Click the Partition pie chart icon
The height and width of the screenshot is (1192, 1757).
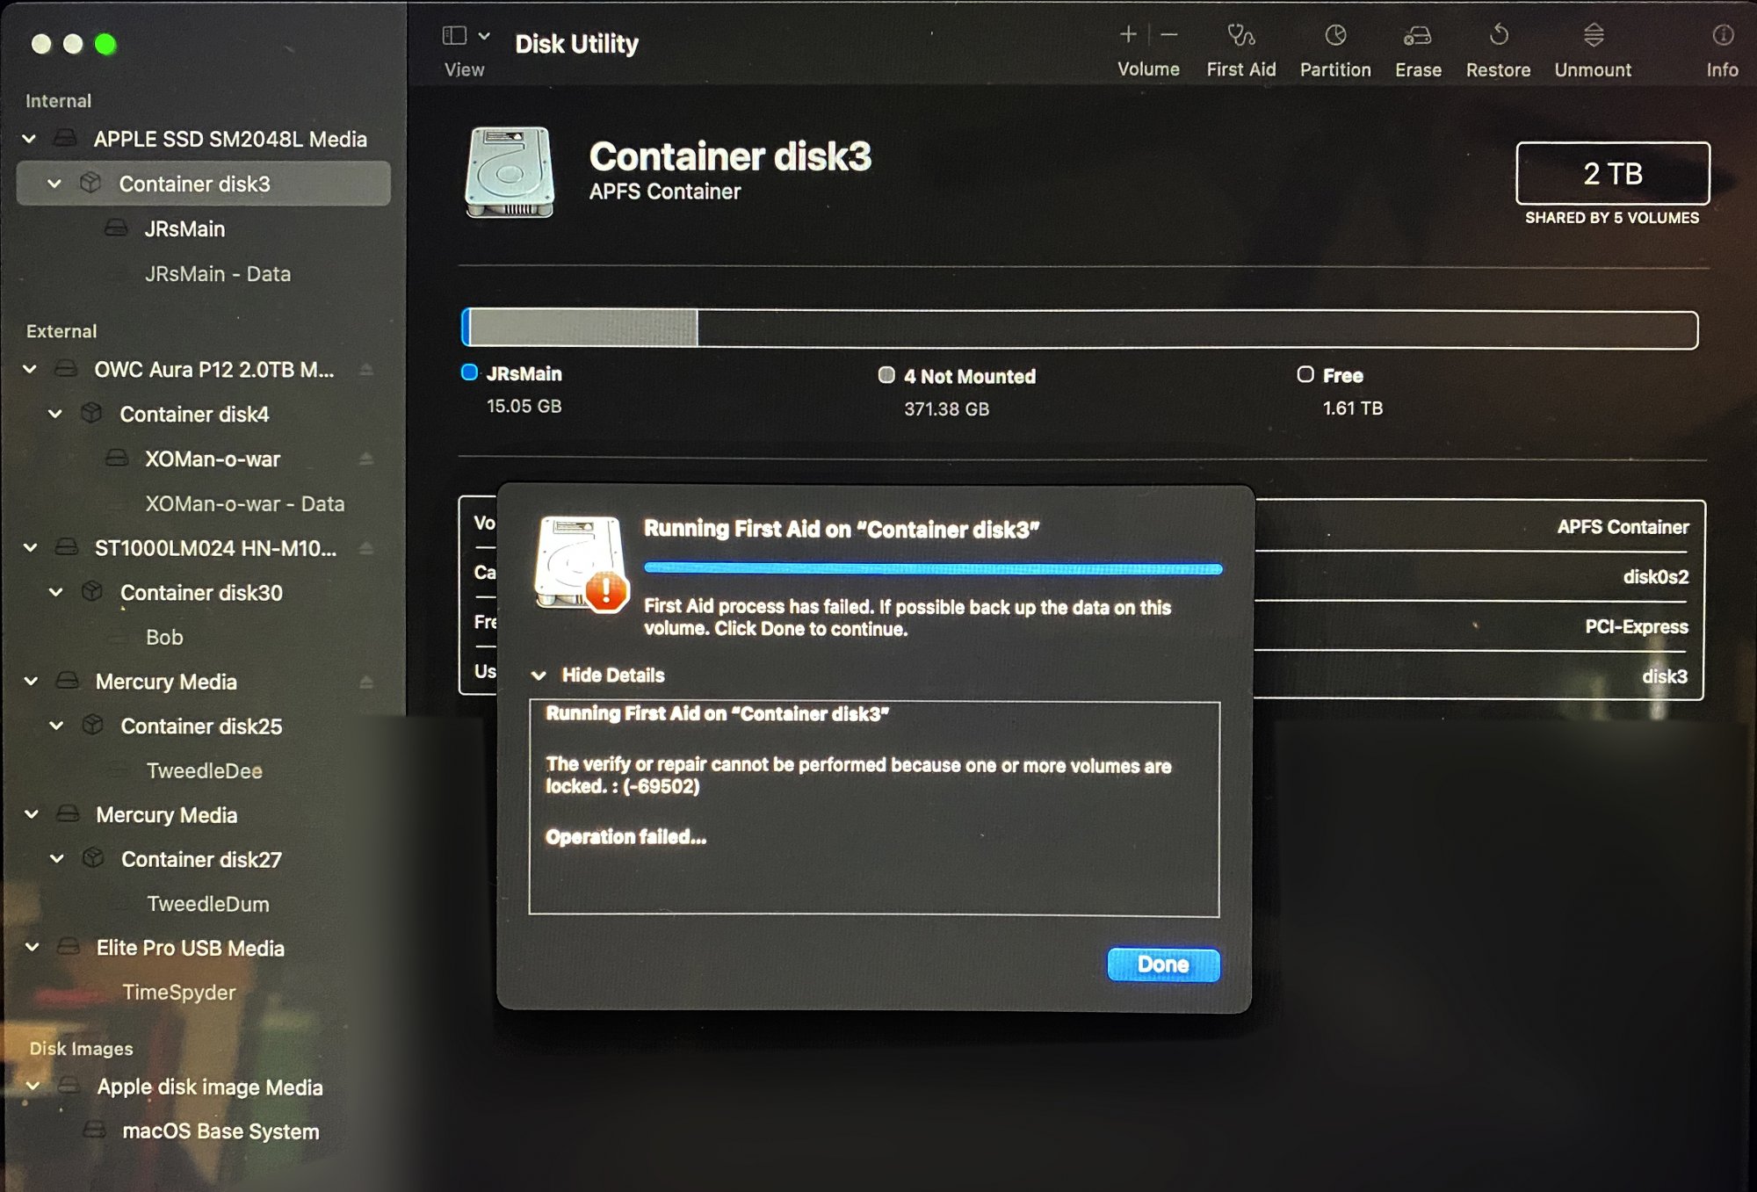coord(1334,36)
